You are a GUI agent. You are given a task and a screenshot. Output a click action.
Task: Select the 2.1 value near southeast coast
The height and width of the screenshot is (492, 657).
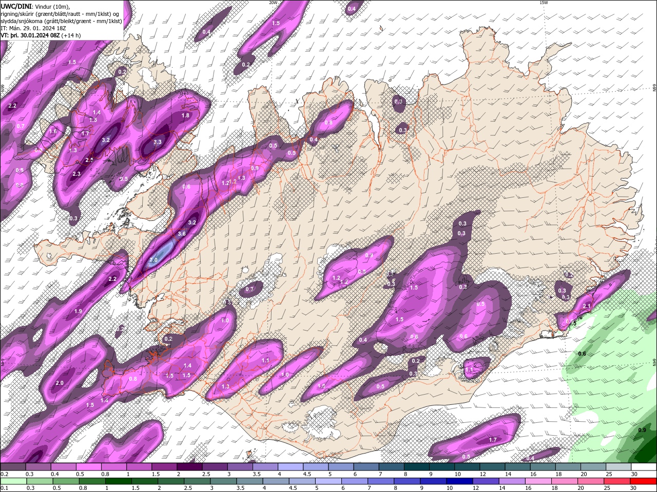[587, 306]
